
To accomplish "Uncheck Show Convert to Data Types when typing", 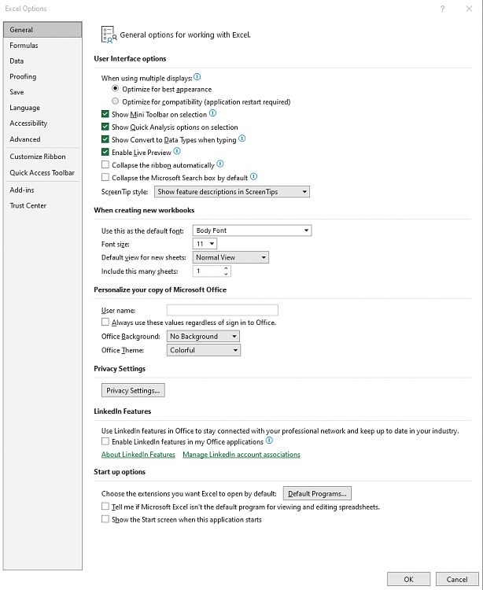I will [105, 139].
